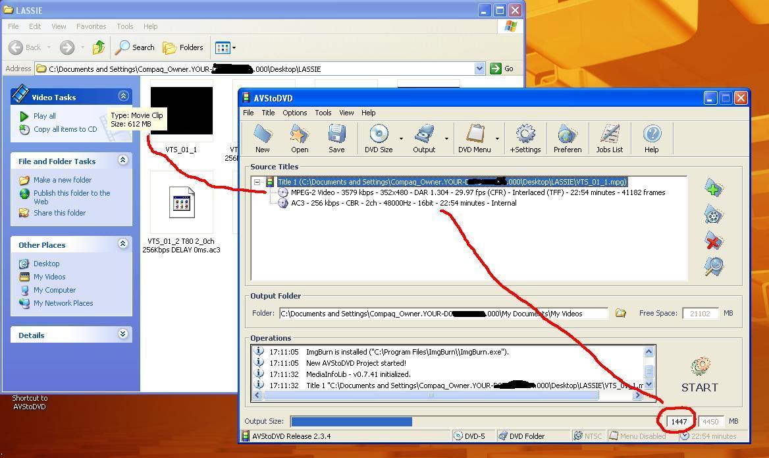Screen dimensions: 769x458
Task: Click the Up folder icon in LASSIE window
Action: click(99, 47)
